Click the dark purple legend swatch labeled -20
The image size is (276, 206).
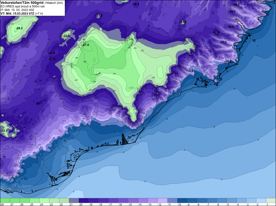coord(84,200)
